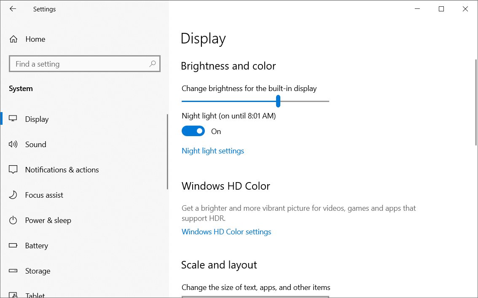Click the search magnifier icon
This screenshot has width=478, height=298.
click(x=153, y=64)
